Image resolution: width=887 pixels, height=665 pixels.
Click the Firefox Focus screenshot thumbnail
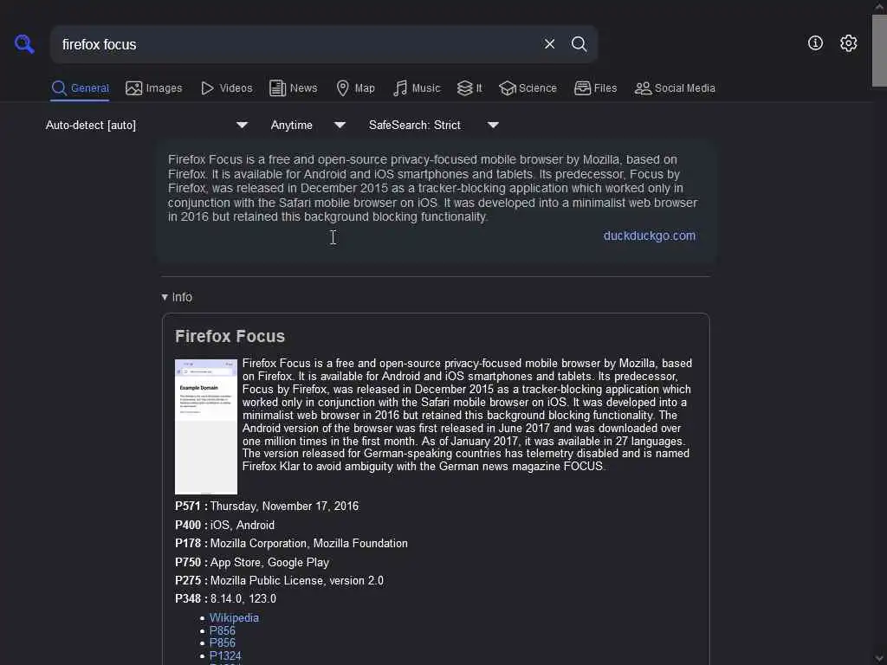206,427
